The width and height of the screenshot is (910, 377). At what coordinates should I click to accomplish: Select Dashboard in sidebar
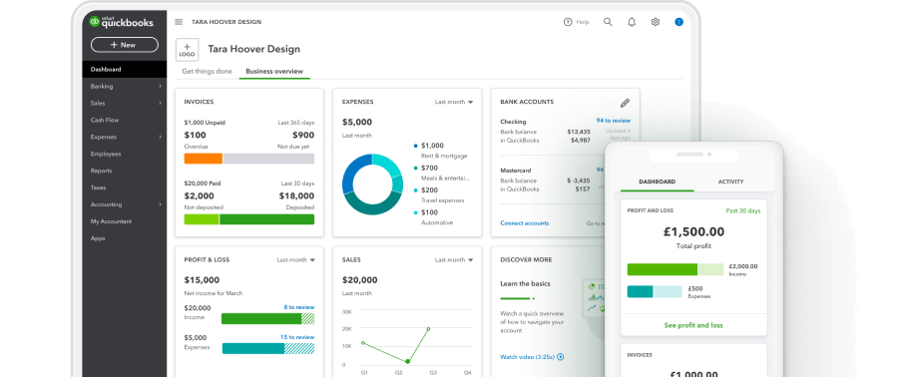tap(124, 69)
